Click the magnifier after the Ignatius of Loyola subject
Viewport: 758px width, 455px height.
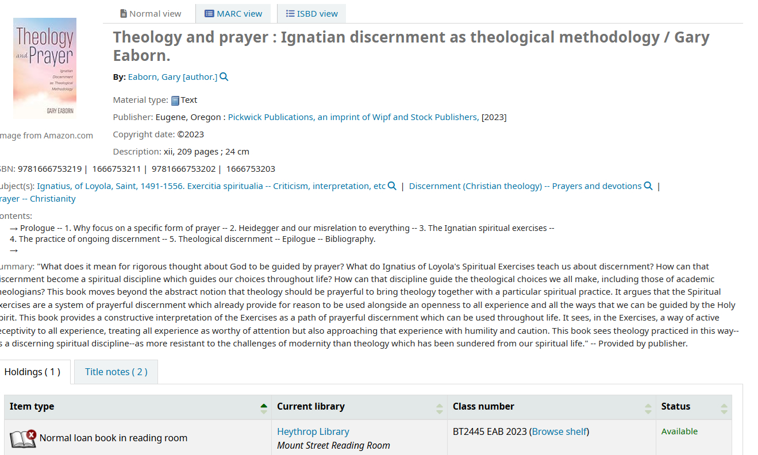392,186
